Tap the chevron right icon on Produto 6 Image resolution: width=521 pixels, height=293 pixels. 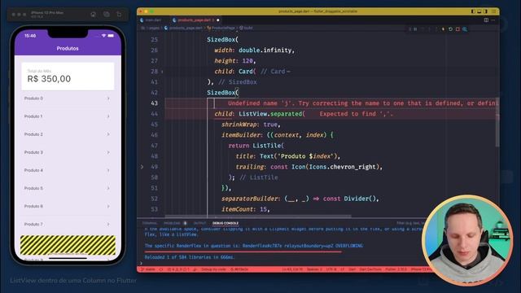(x=108, y=206)
